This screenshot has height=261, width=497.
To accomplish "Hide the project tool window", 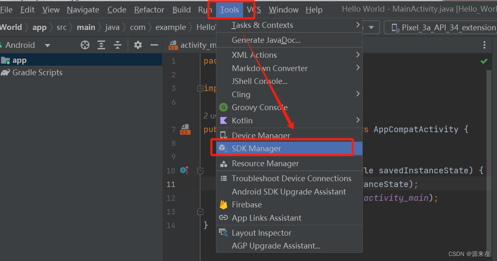I will point(154,45).
